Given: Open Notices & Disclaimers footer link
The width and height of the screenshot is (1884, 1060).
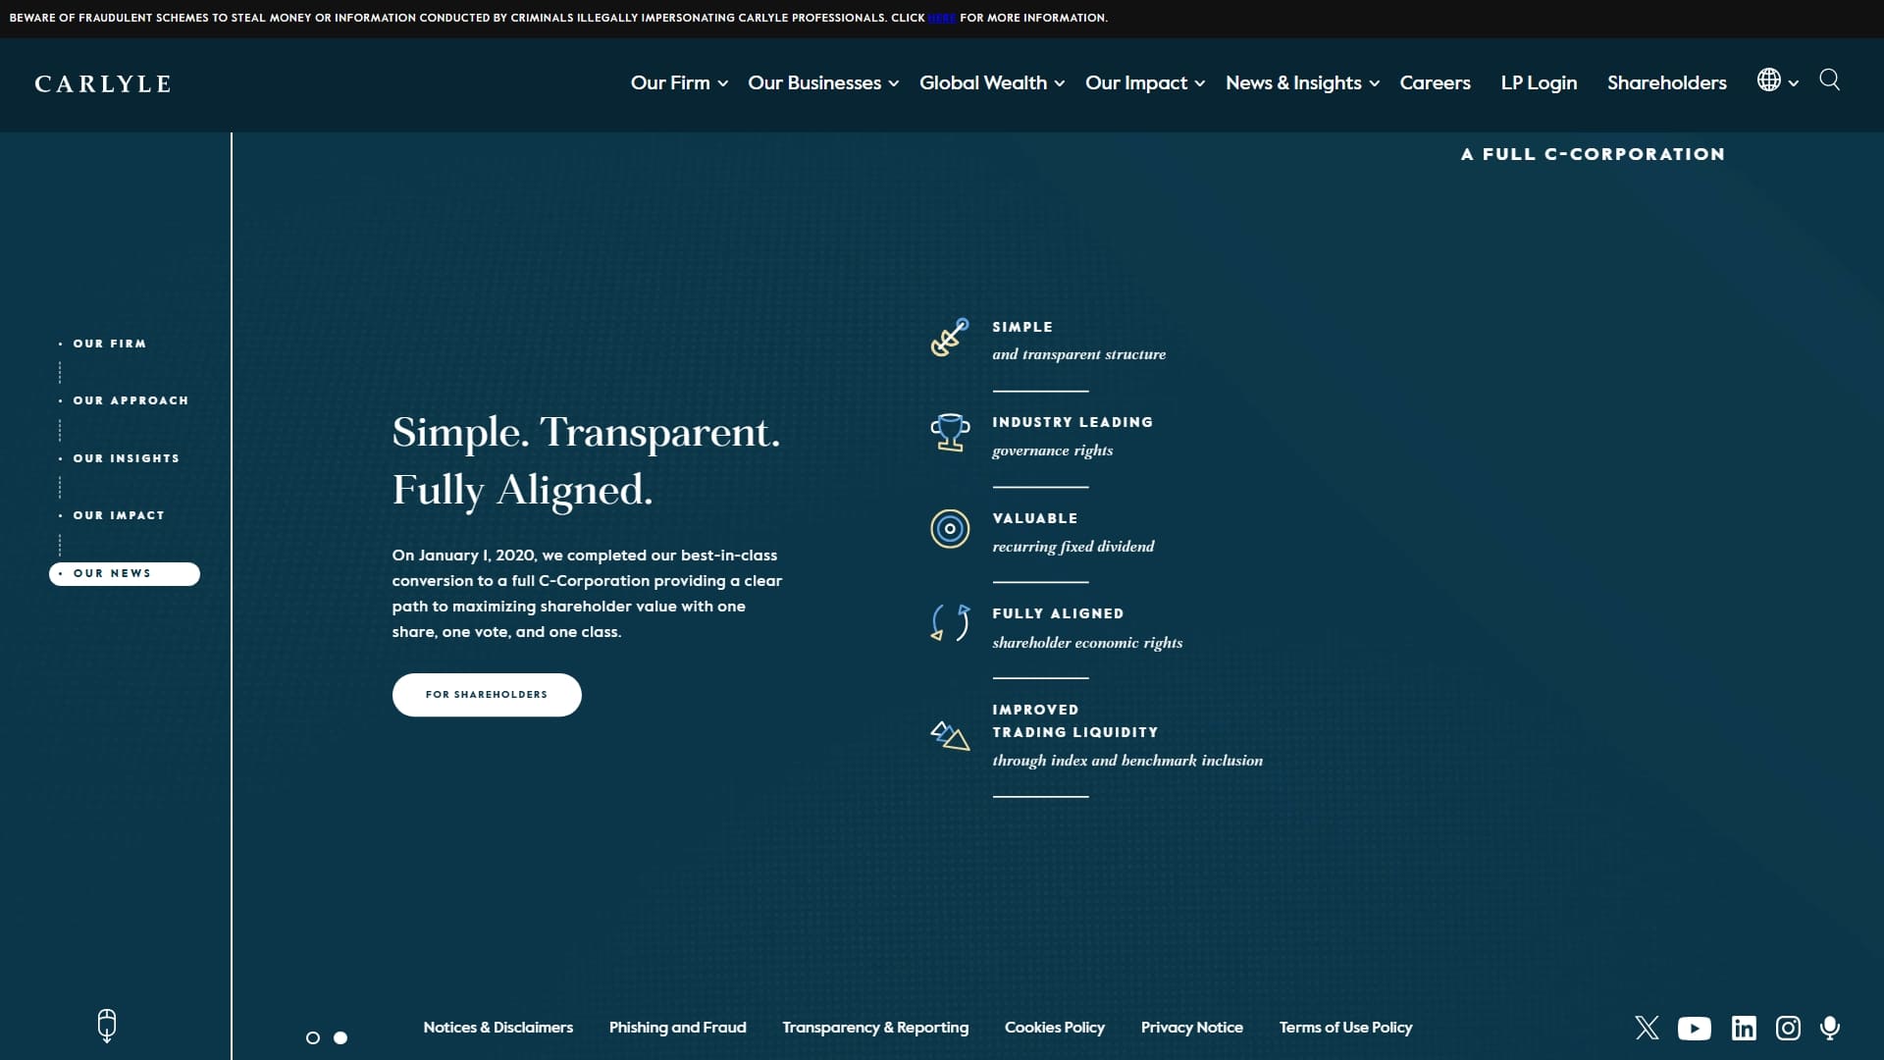Looking at the screenshot, I should coord(497,1028).
